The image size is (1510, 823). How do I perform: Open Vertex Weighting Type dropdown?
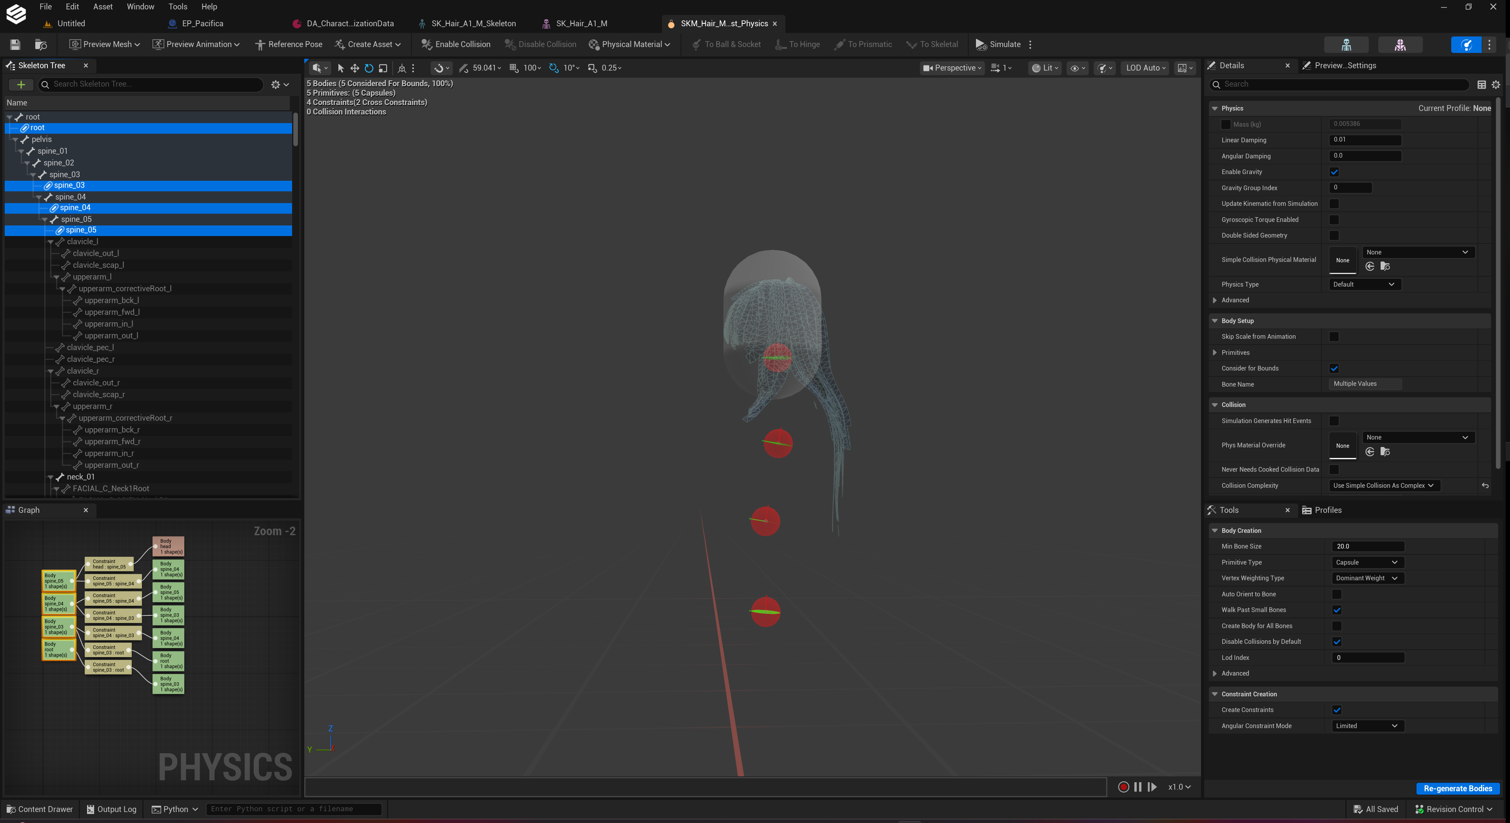1368,578
